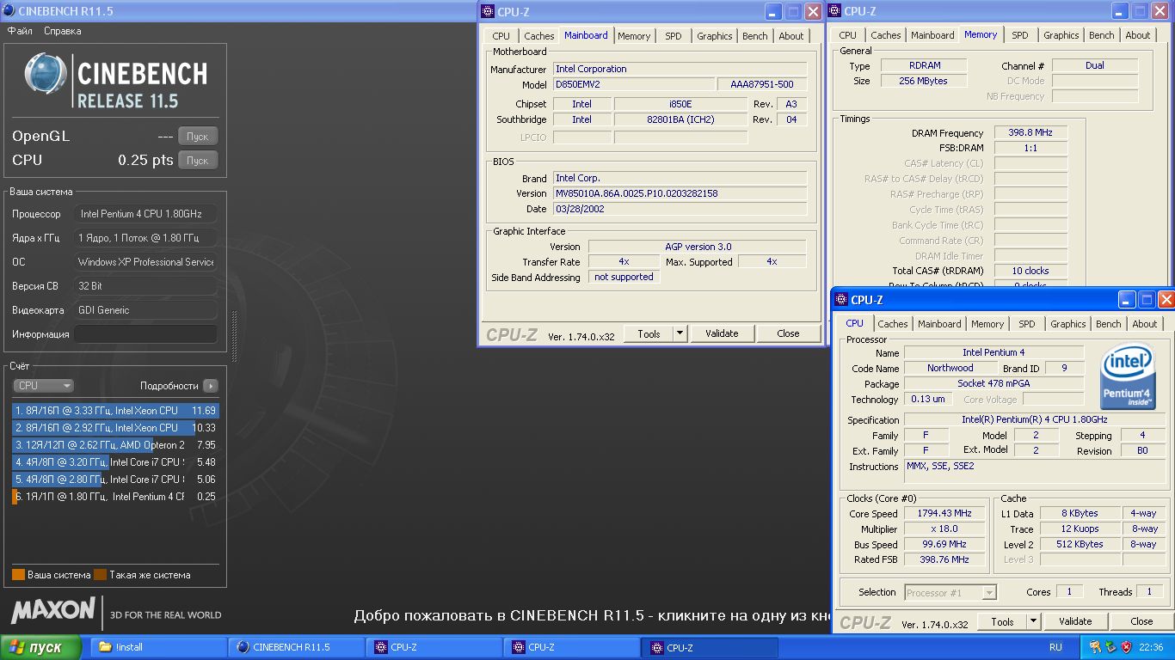
Task: Open Caches tab in front CPU-Z window
Action: [893, 325]
